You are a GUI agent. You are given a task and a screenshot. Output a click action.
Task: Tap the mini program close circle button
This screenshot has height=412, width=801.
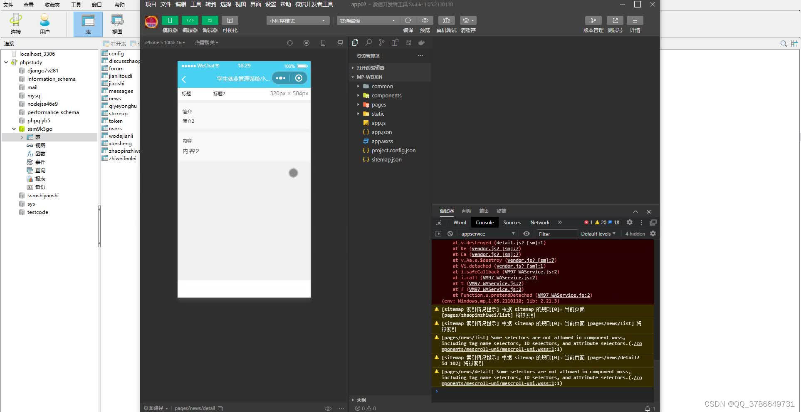tap(299, 78)
